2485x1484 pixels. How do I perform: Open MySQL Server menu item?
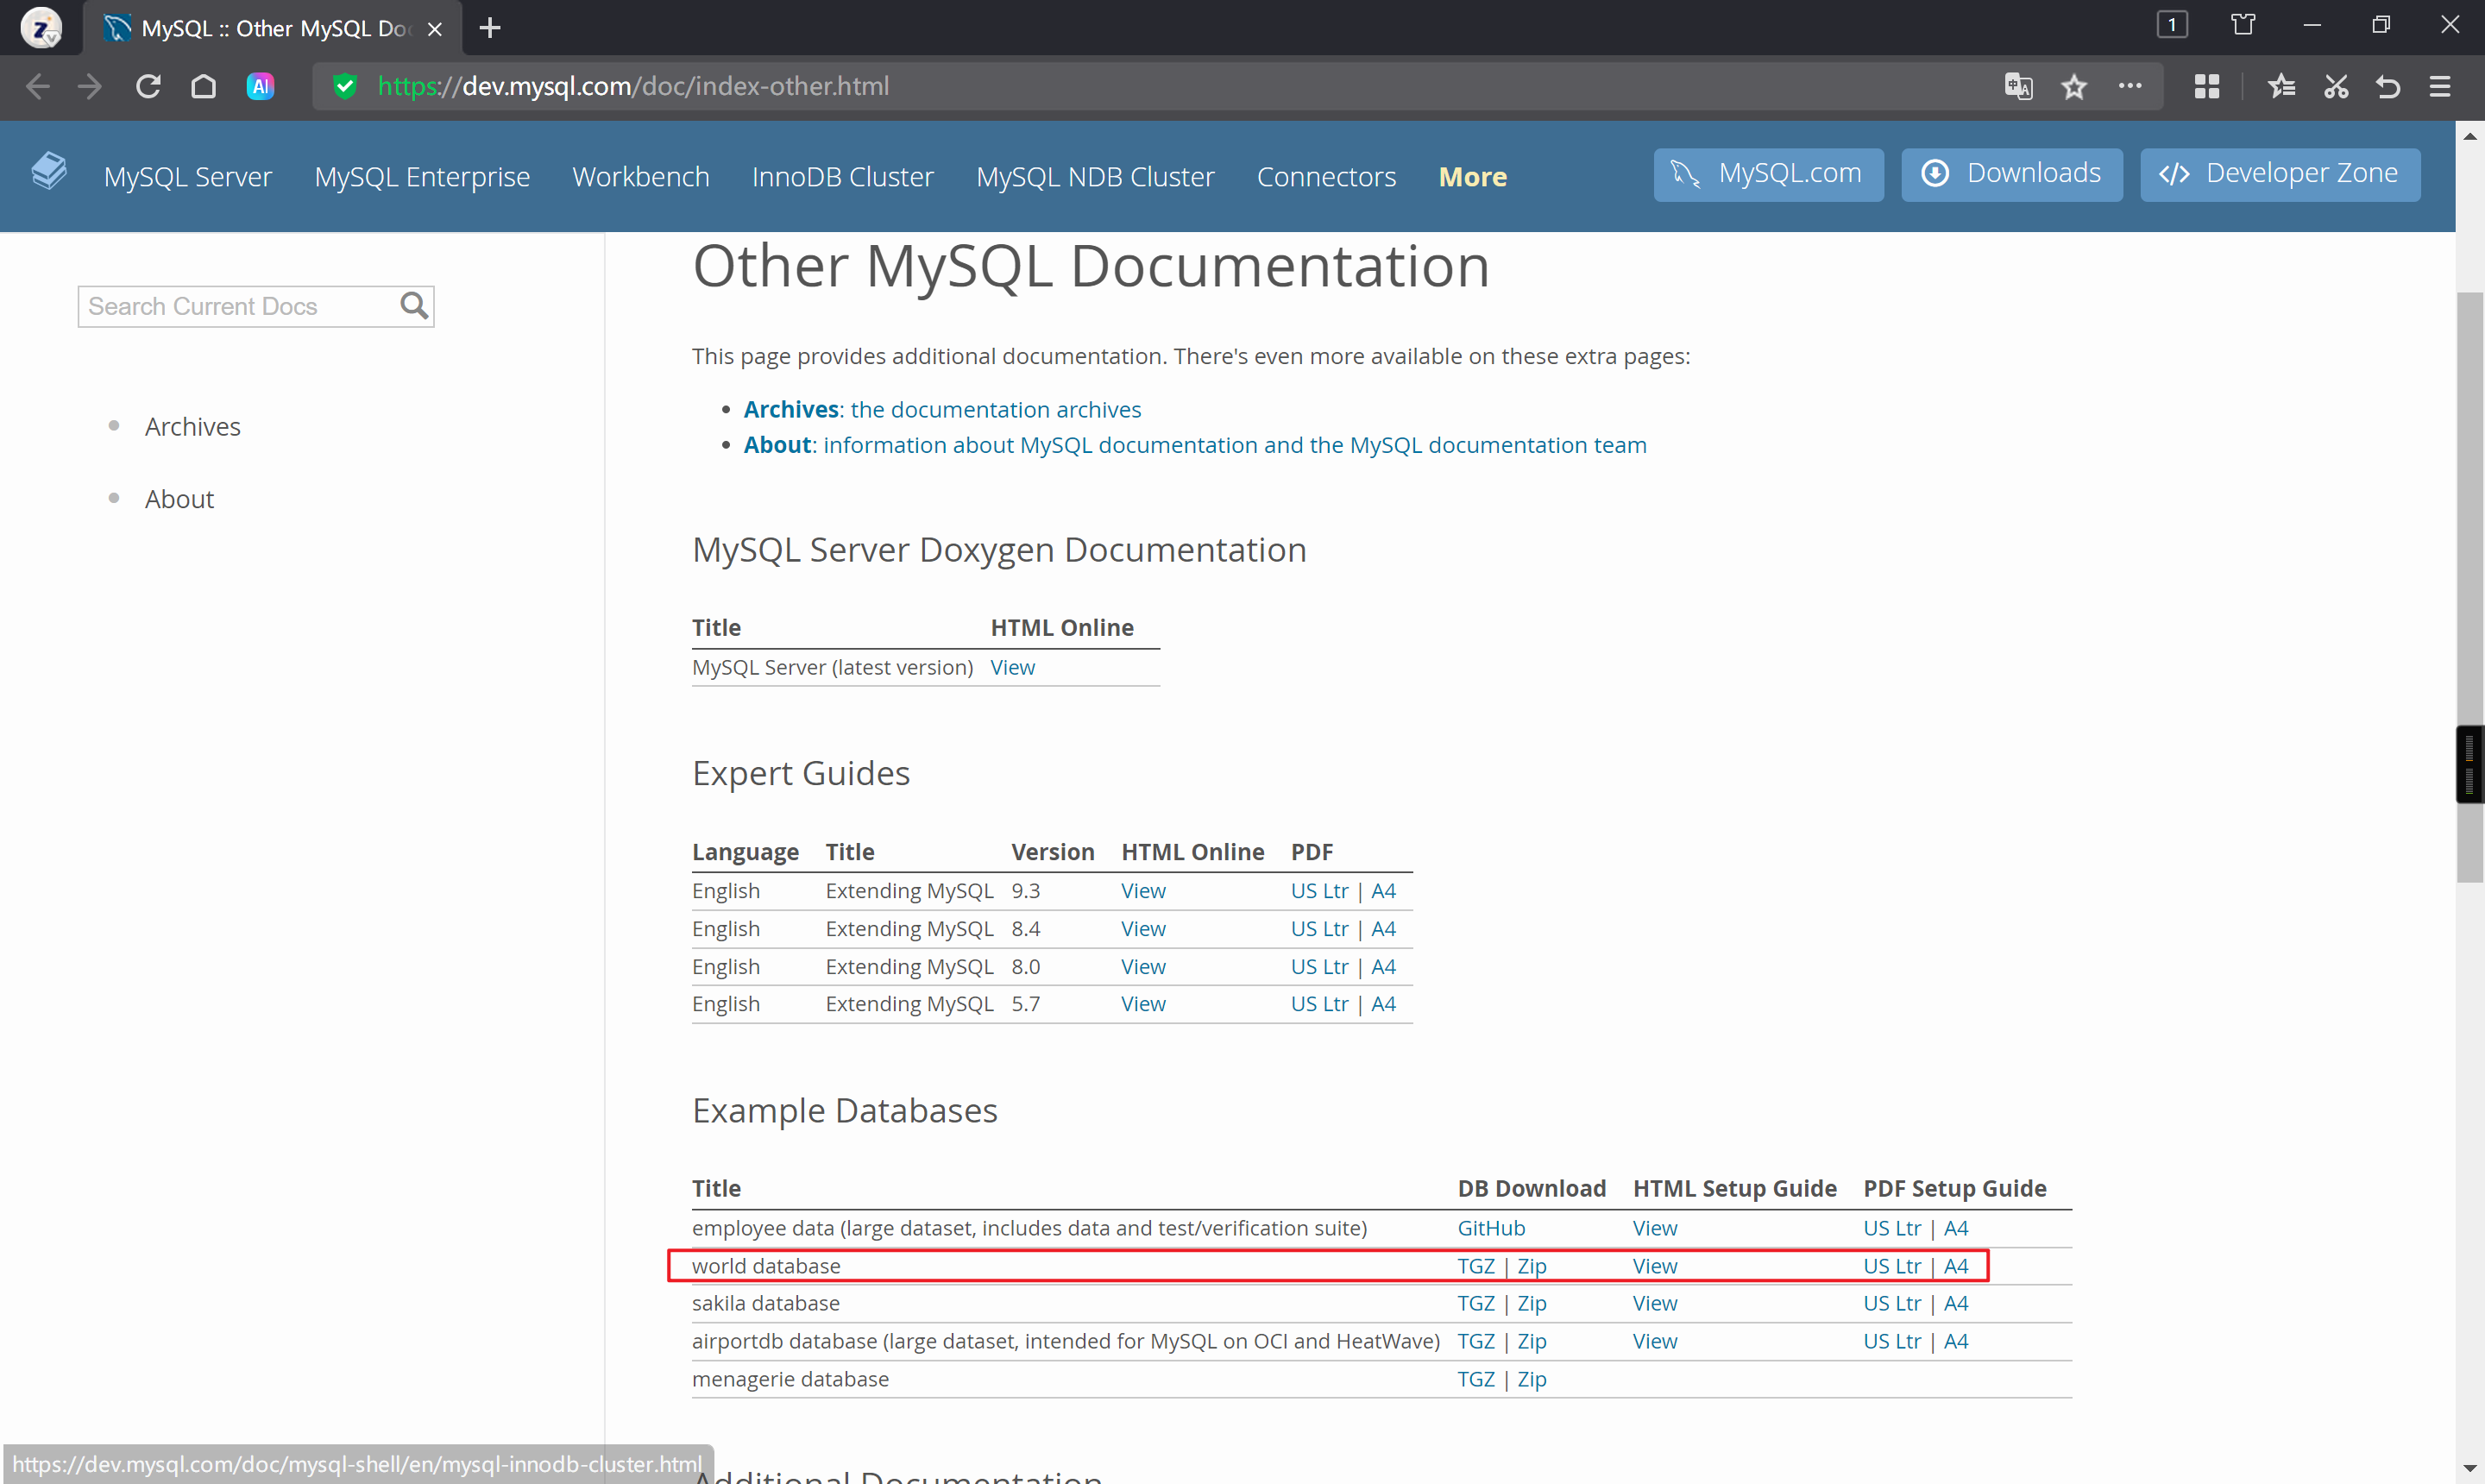pyautogui.click(x=187, y=176)
